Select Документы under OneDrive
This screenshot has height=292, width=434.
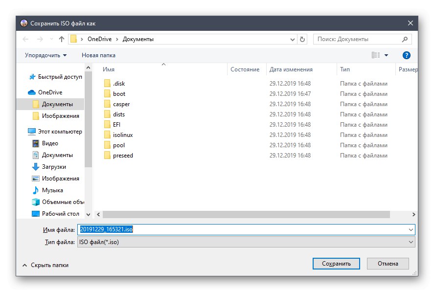[x=52, y=104]
